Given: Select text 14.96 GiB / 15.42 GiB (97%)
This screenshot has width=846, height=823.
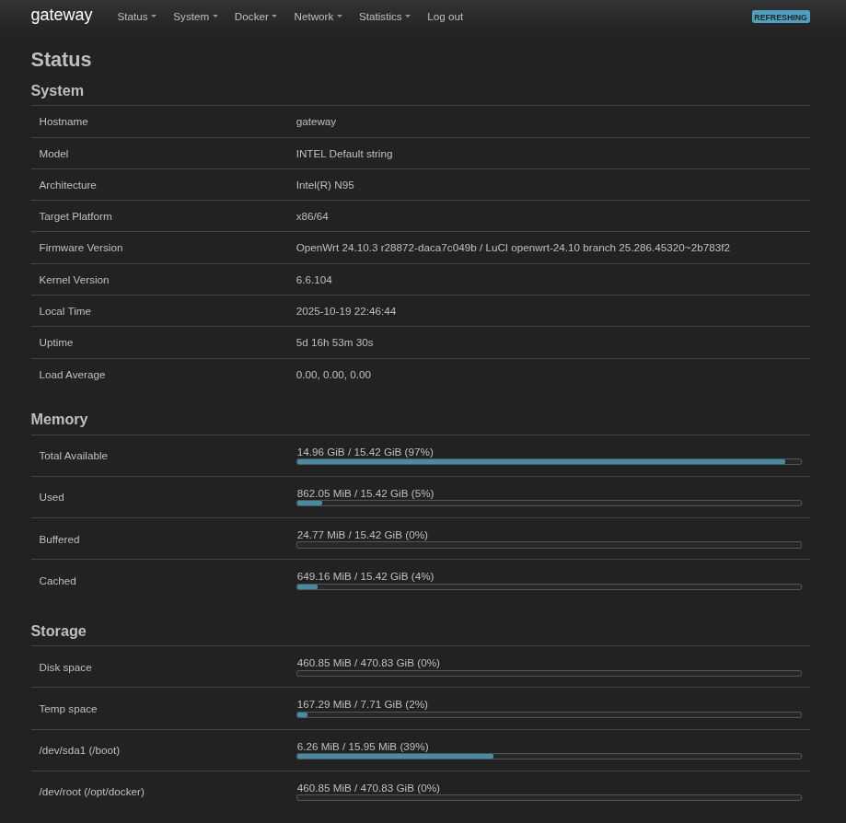Looking at the screenshot, I should point(365,452).
